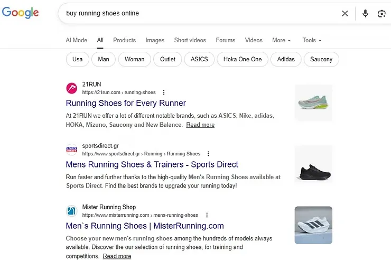Screen dimensions: 391x260
Task: Click the sportsdirect.gr site name
Action: pos(100,146)
